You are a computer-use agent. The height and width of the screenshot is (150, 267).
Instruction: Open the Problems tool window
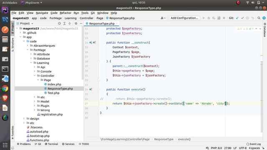[x=24, y=144]
